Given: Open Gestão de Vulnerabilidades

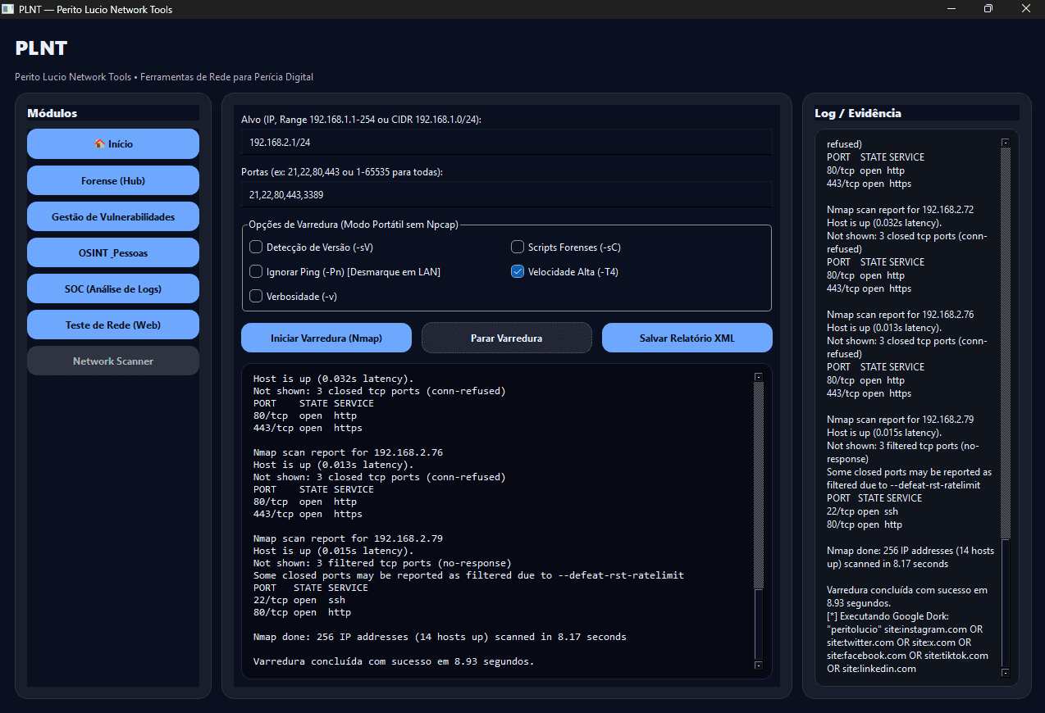Looking at the screenshot, I should (112, 216).
